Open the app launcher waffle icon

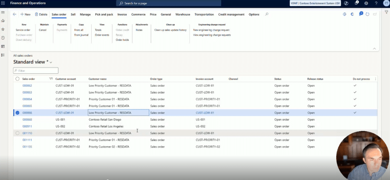pyautogui.click(x=3, y=3)
